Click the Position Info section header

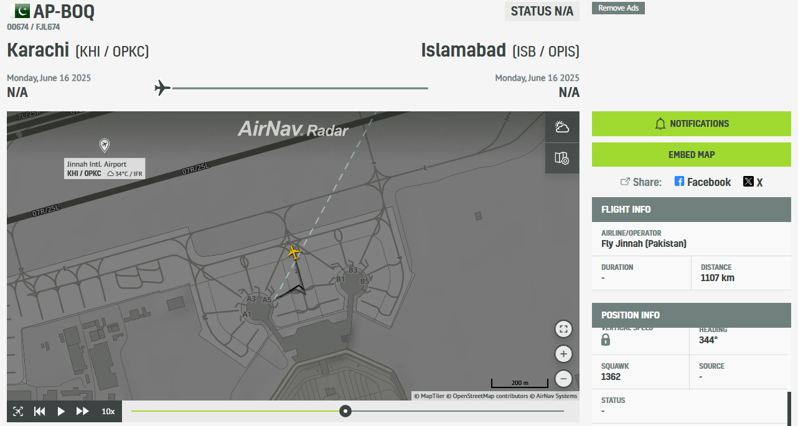(692, 315)
